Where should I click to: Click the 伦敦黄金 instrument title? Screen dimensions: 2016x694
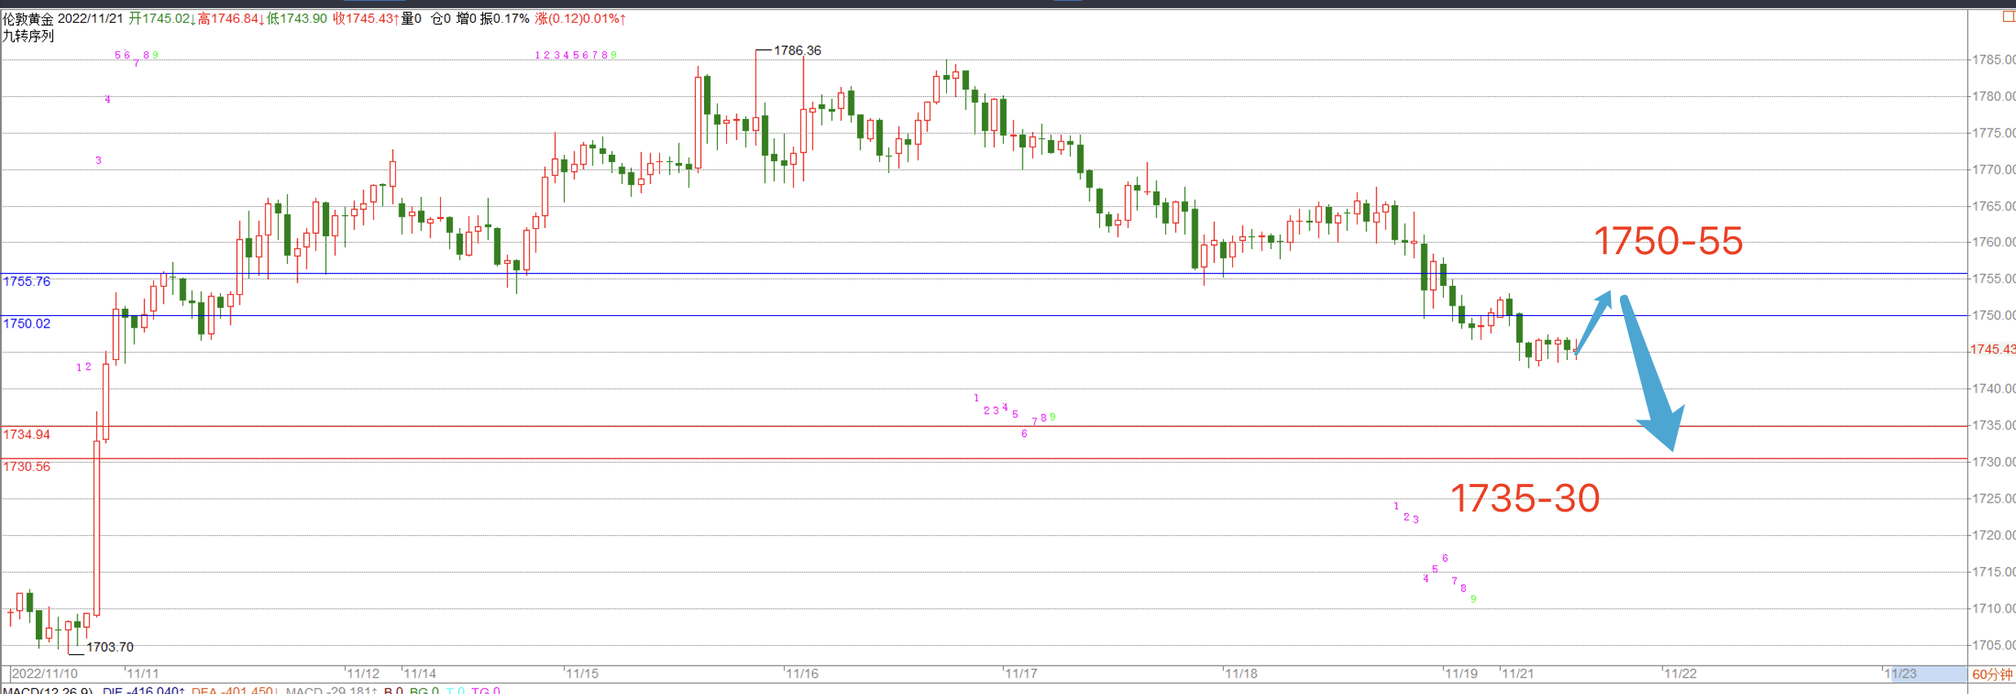pyautogui.click(x=28, y=19)
